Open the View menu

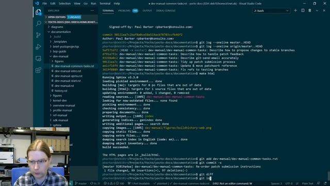pyautogui.click(x=77, y=4)
